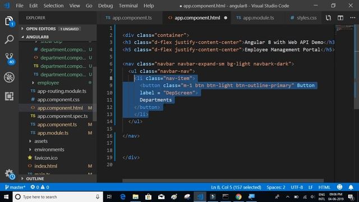
Task: Click the Open Changes compare icon
Action: (328, 18)
